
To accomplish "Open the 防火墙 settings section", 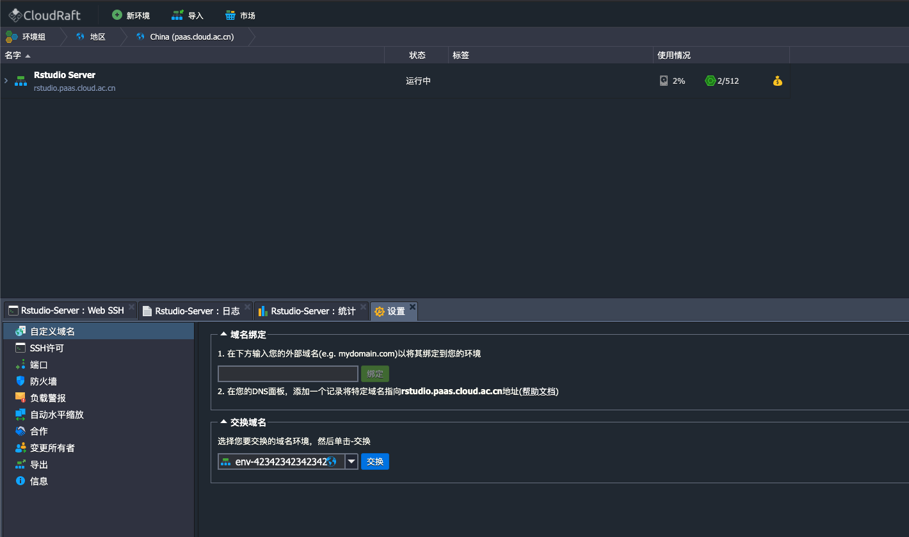I will [99, 381].
